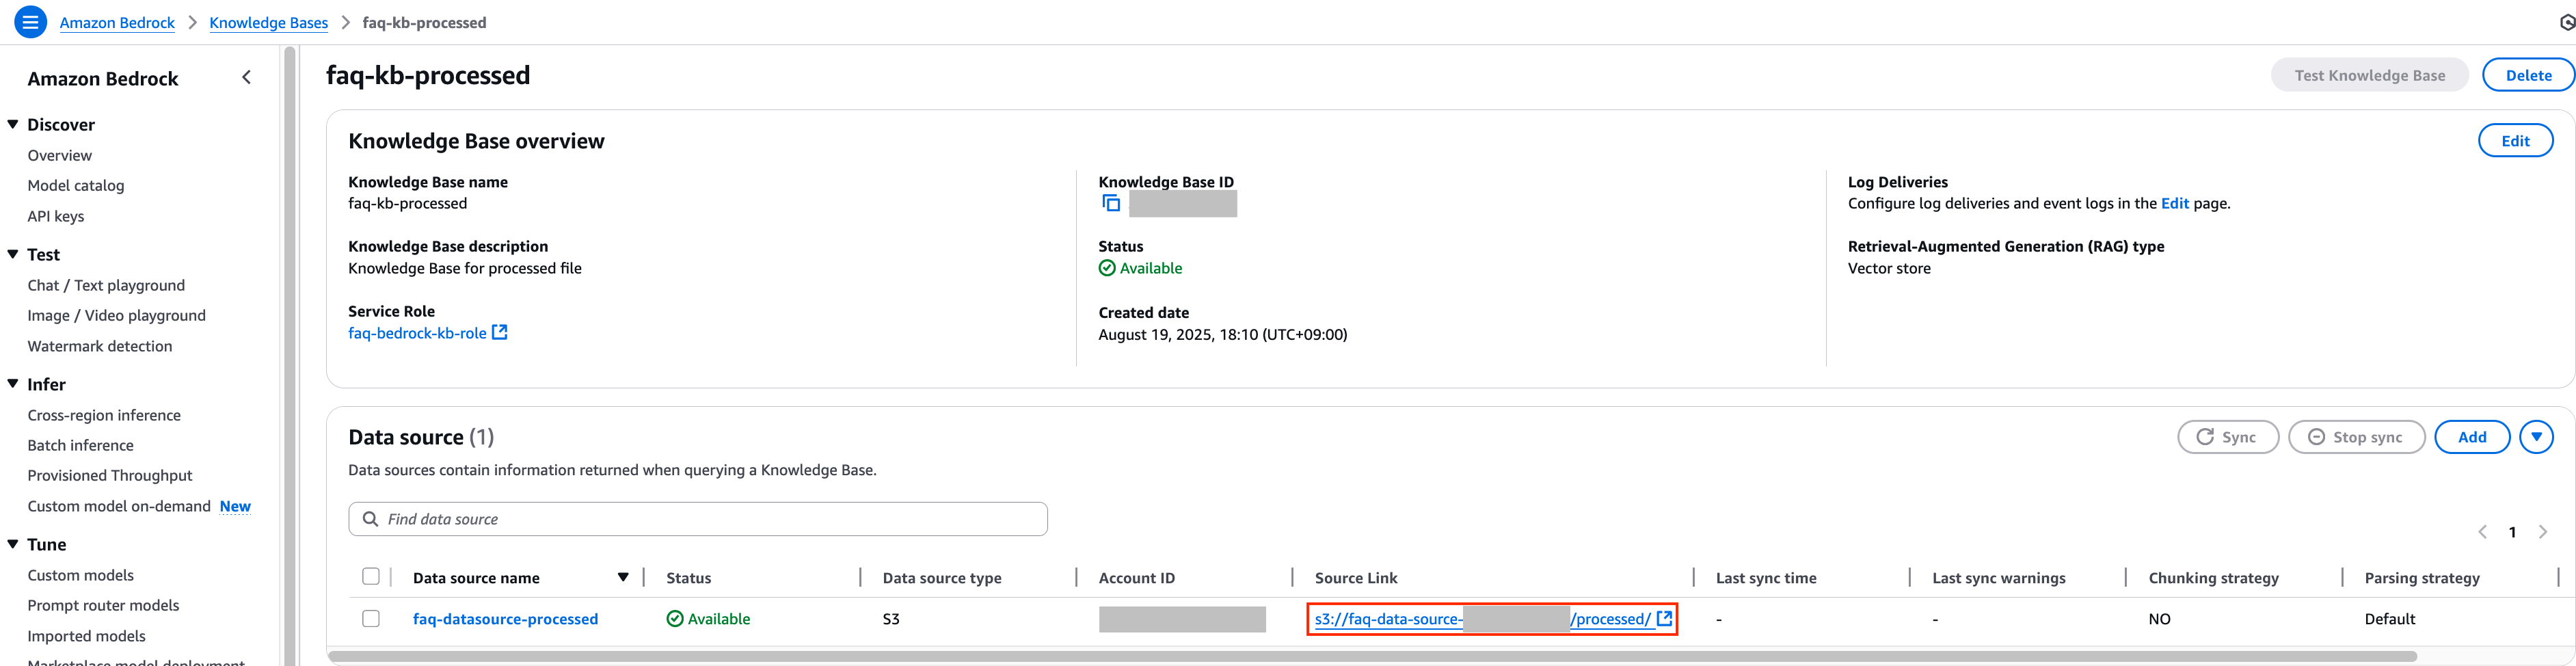Follow the Edit link in Log Deliveries
2576x666 pixels.
pos(2175,204)
